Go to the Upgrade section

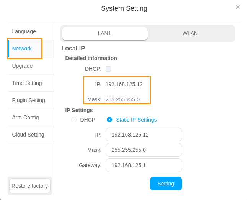click(x=22, y=66)
